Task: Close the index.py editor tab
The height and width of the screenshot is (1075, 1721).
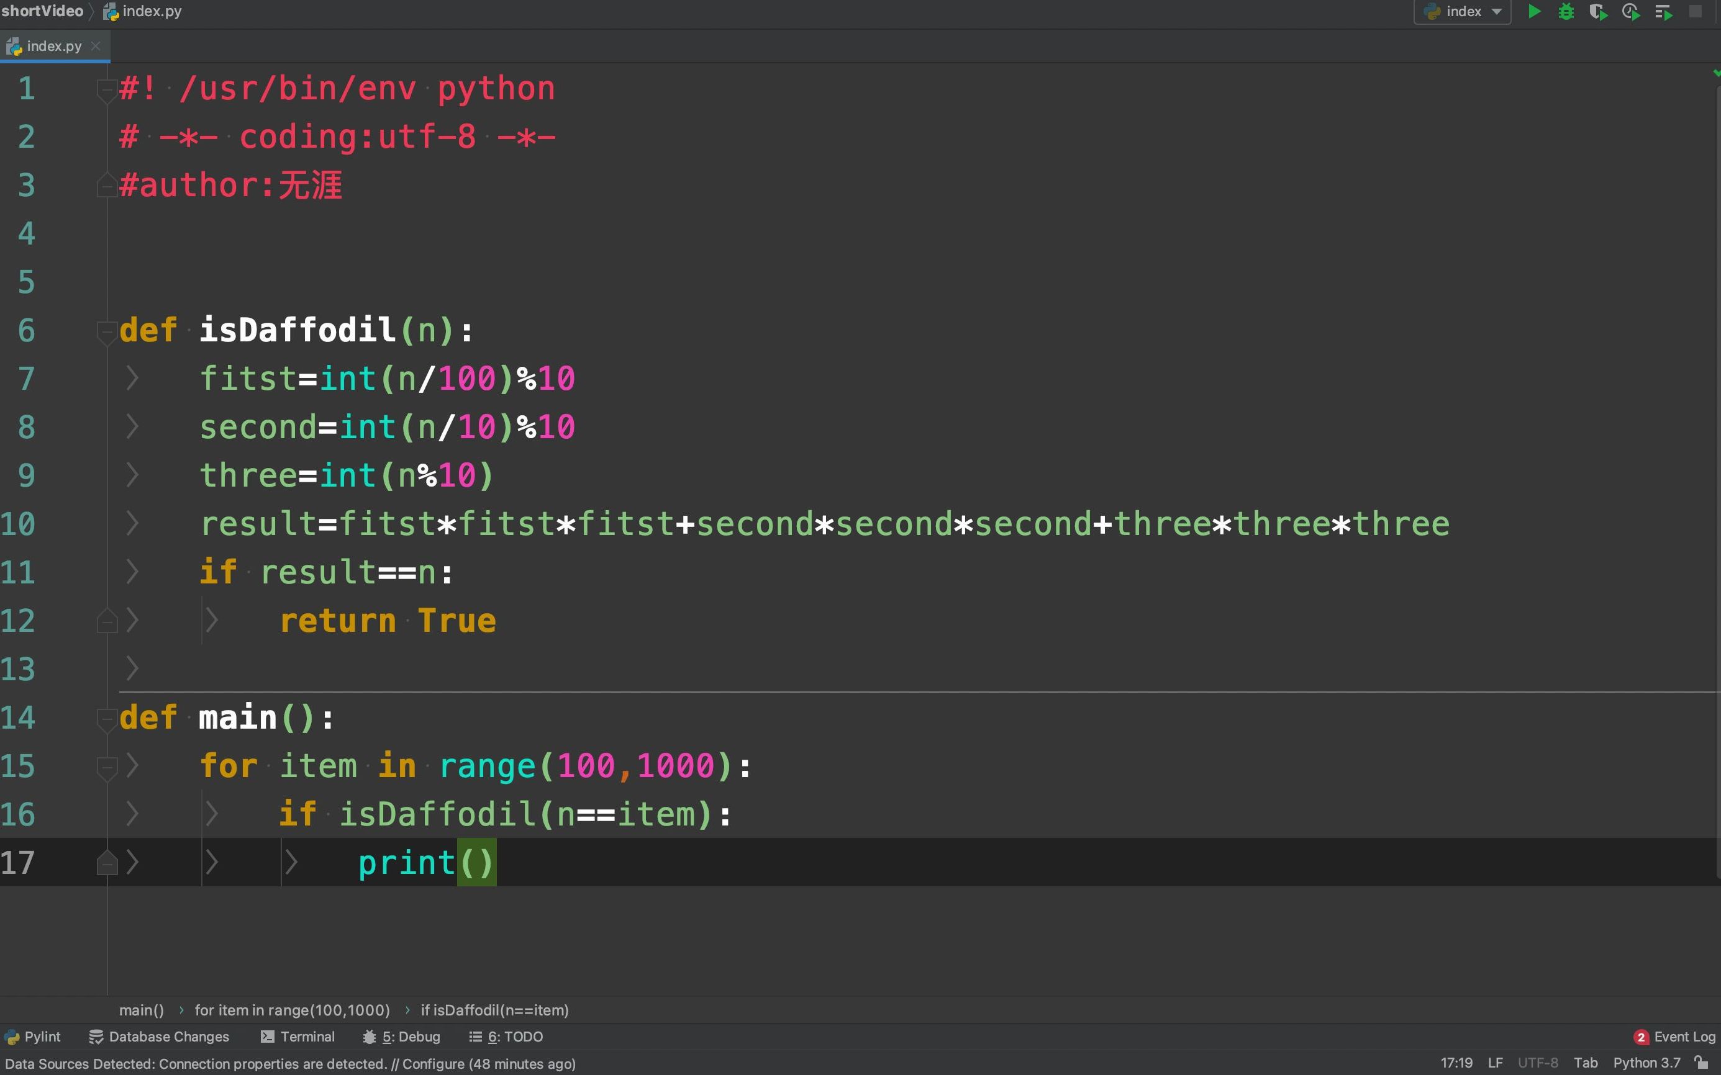Action: click(x=96, y=46)
